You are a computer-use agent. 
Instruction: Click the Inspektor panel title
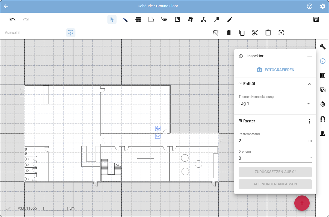click(255, 56)
